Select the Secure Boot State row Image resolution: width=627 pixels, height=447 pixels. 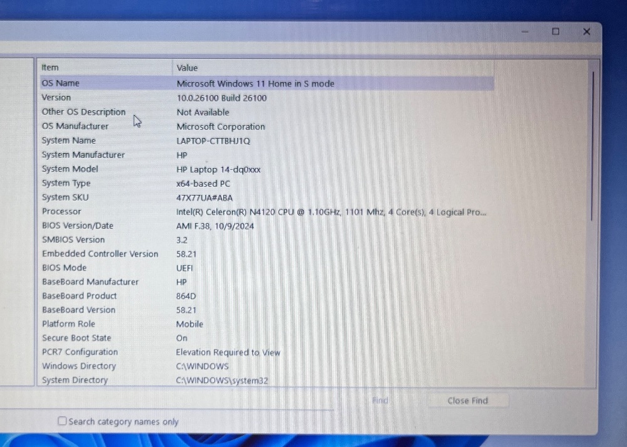click(x=76, y=338)
